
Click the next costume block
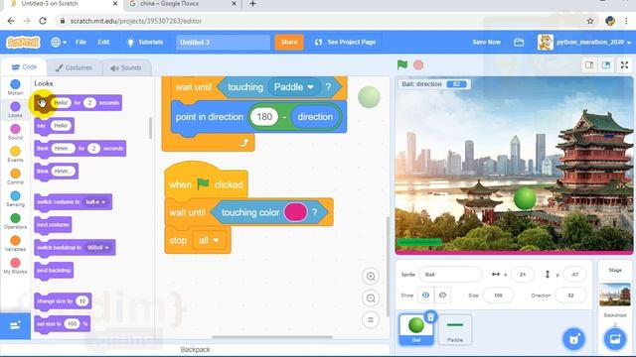53,225
